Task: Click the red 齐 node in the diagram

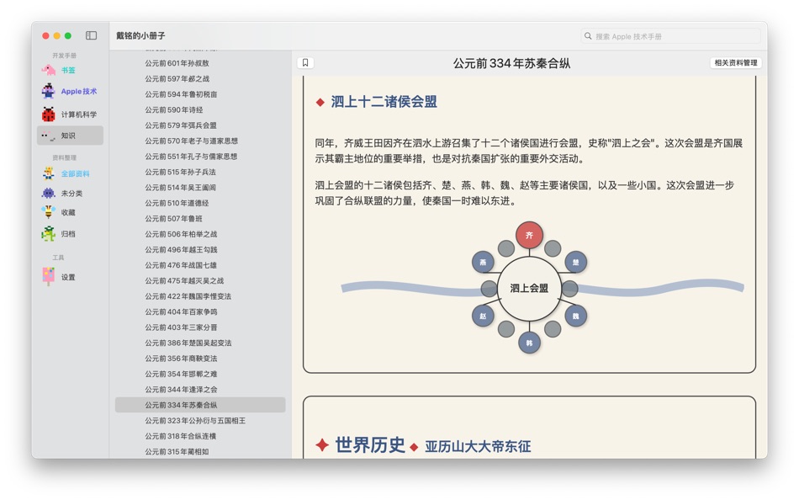Action: coord(529,237)
